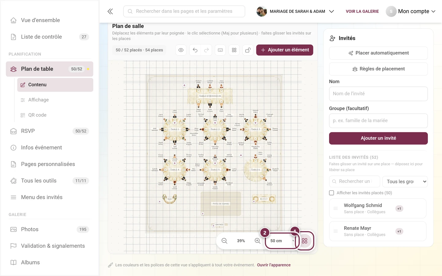Image resolution: width=442 pixels, height=276 pixels.
Task: Toggle the bottom grid snap button
Action: [x=304, y=241]
